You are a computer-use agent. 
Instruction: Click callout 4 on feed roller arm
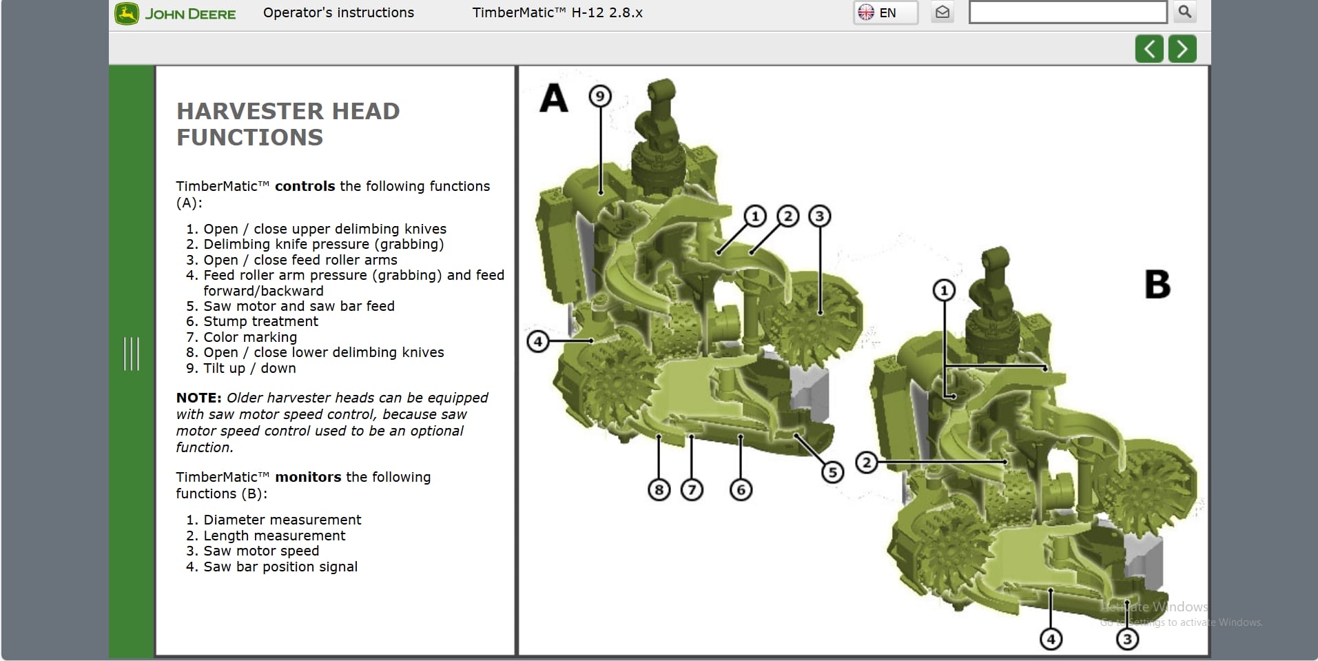539,340
